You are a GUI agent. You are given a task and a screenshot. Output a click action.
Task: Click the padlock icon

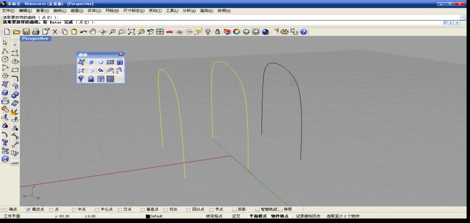(218, 32)
